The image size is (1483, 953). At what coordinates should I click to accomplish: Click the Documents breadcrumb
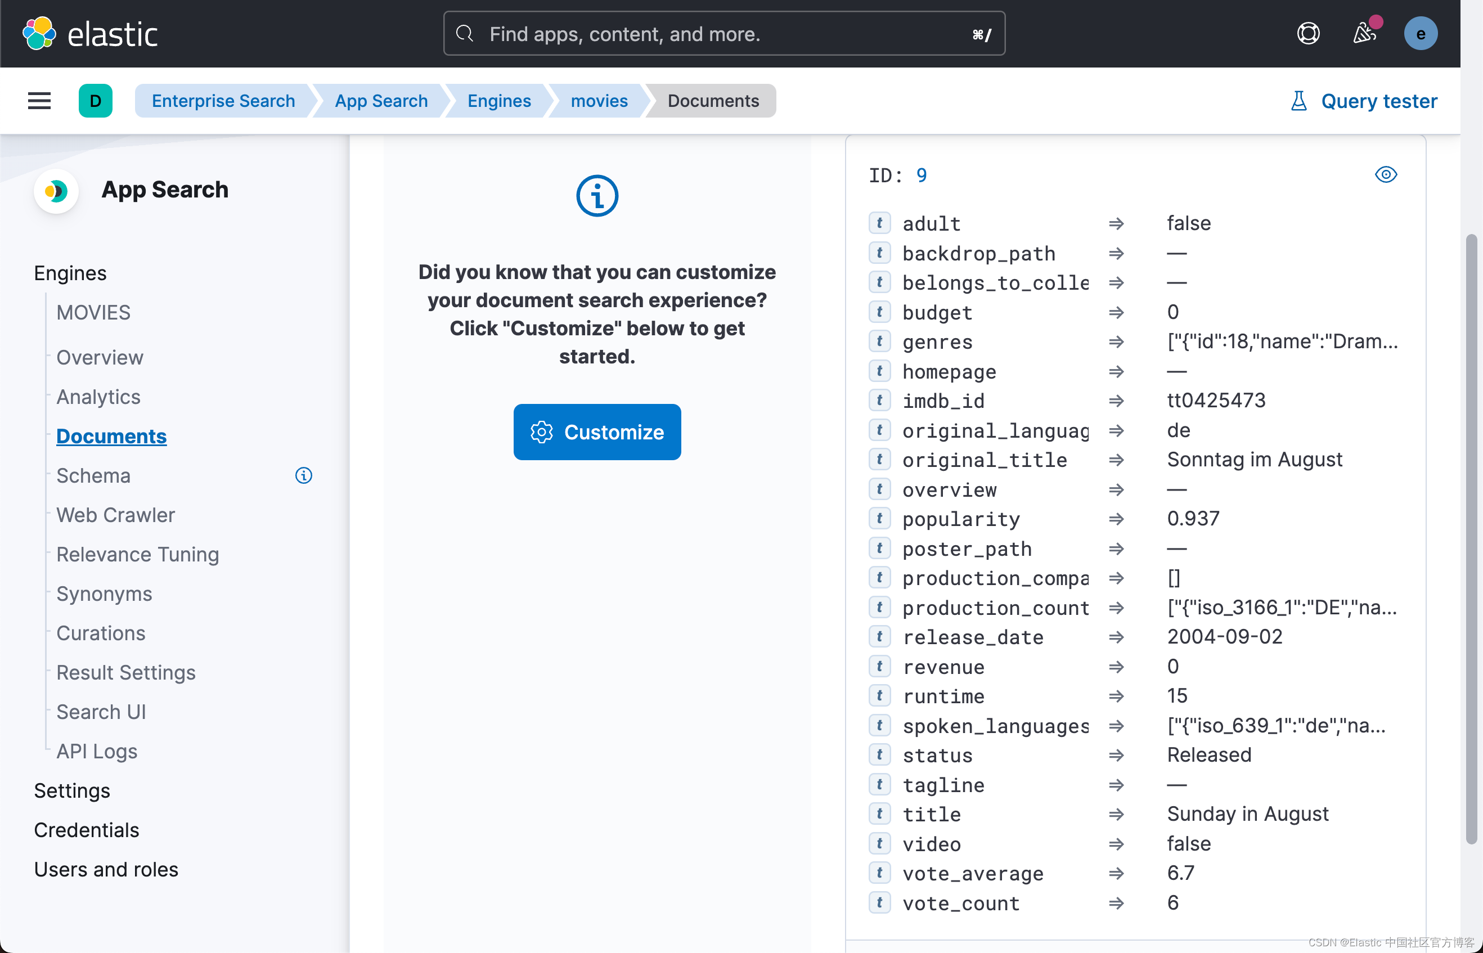point(713,101)
